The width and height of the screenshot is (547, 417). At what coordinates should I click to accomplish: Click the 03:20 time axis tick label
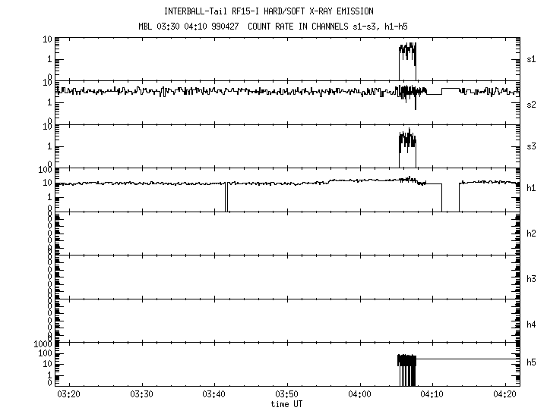68,394
